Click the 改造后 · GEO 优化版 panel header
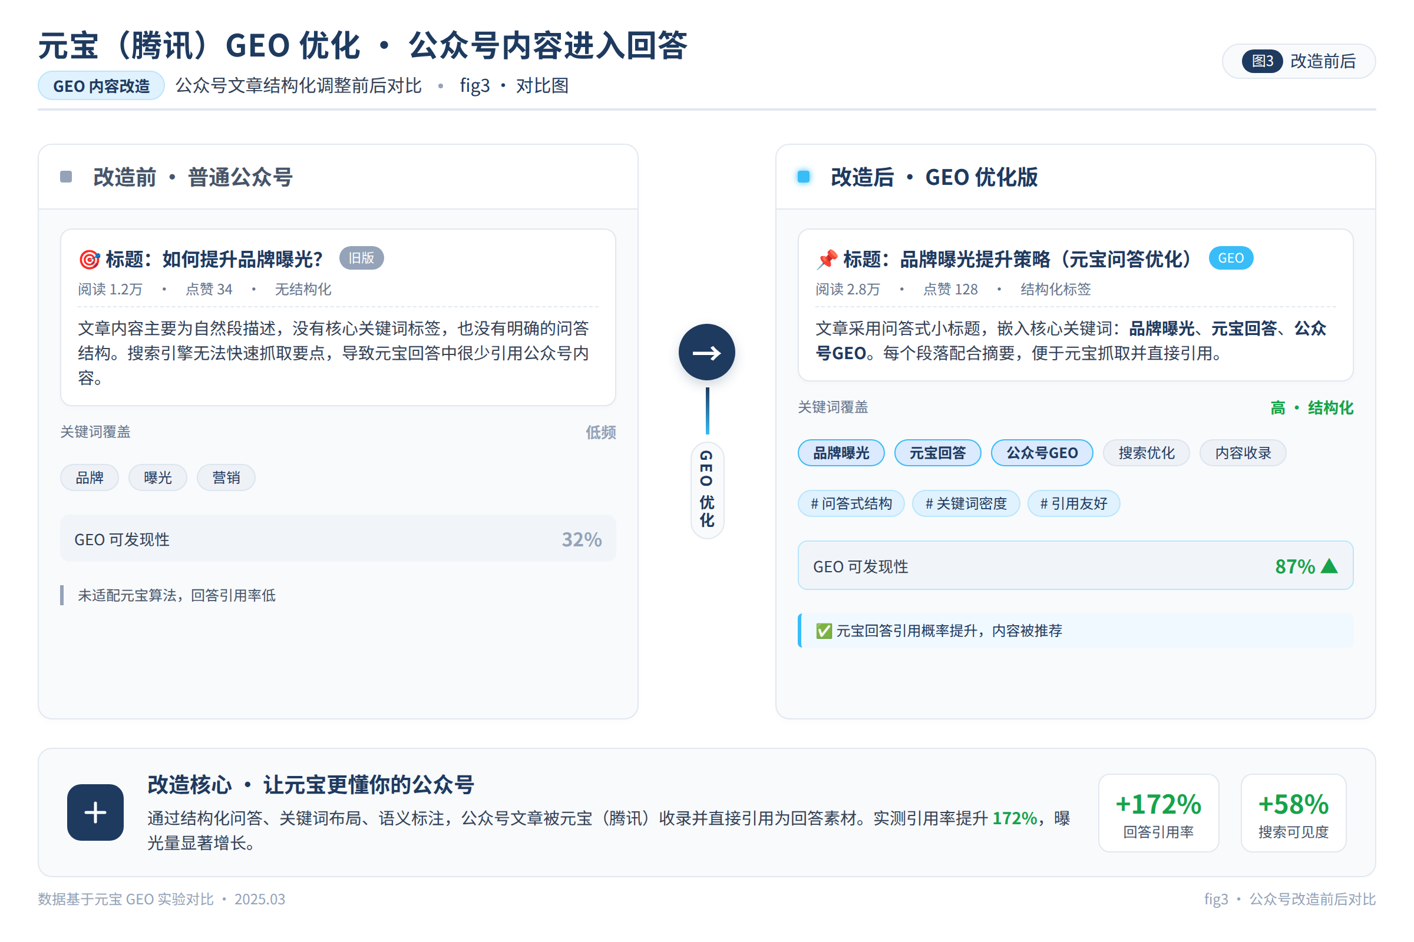This screenshot has height=942, width=1414. (x=1076, y=177)
